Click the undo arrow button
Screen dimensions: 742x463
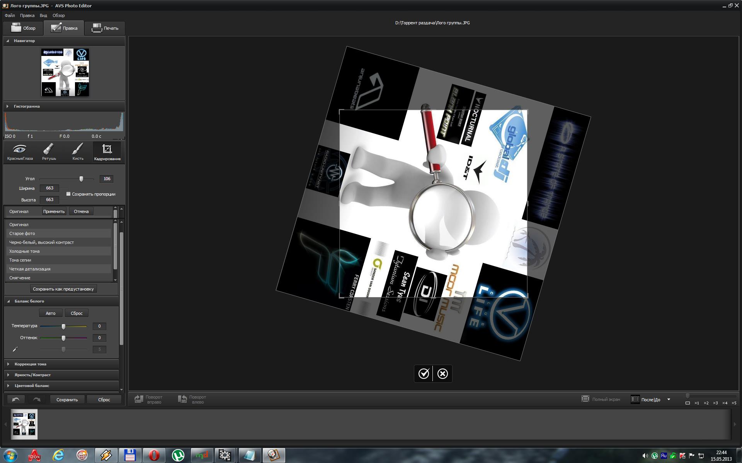click(16, 399)
